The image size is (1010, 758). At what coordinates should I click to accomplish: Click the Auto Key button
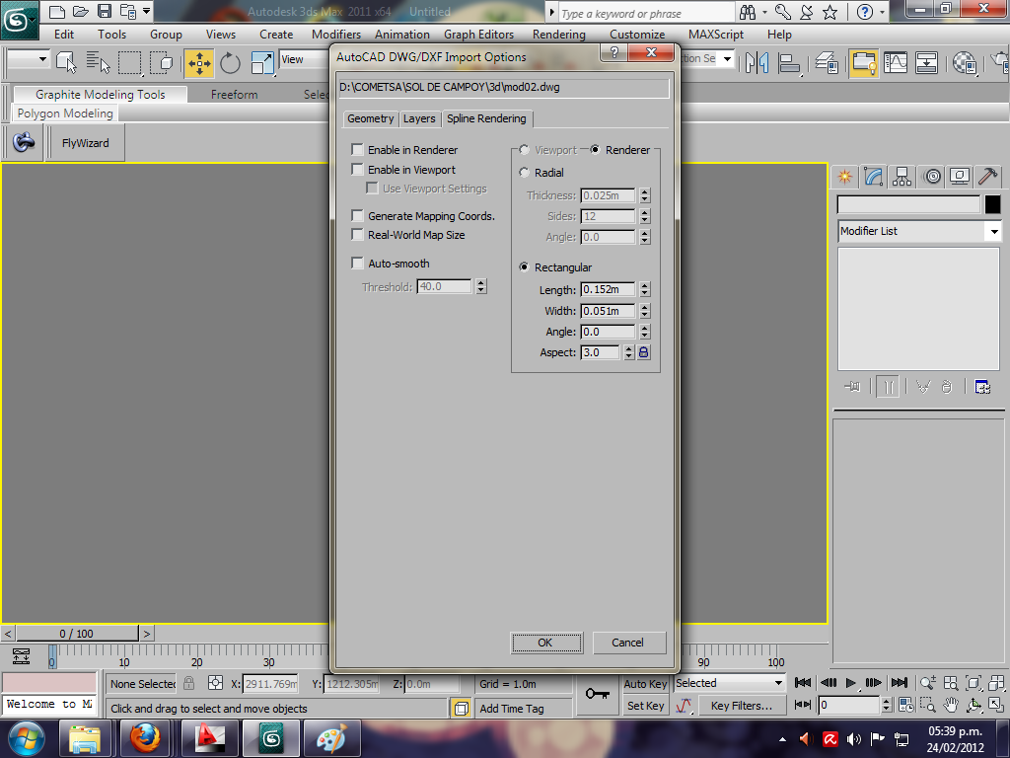(645, 684)
